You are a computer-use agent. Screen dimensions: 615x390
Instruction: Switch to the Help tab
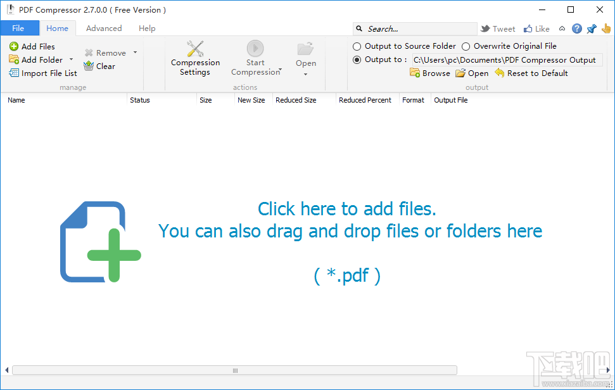pos(147,28)
